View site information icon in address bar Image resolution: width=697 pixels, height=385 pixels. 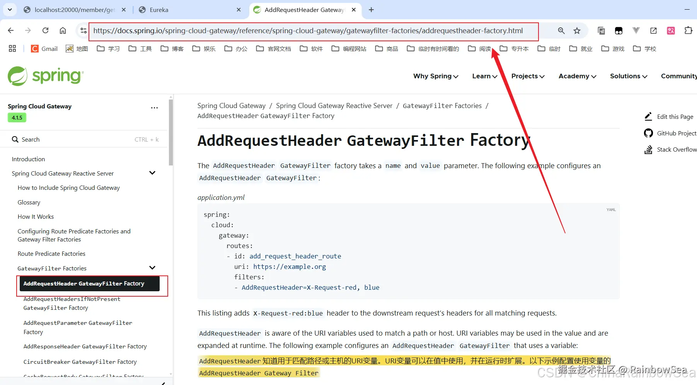click(x=83, y=30)
